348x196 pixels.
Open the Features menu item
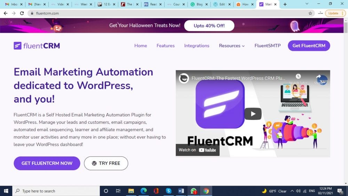click(x=165, y=46)
